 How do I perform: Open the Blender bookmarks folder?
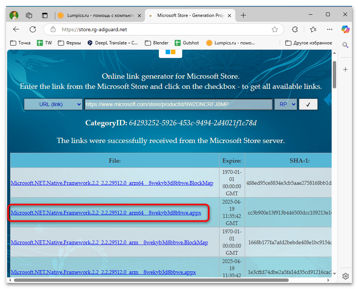157,43
